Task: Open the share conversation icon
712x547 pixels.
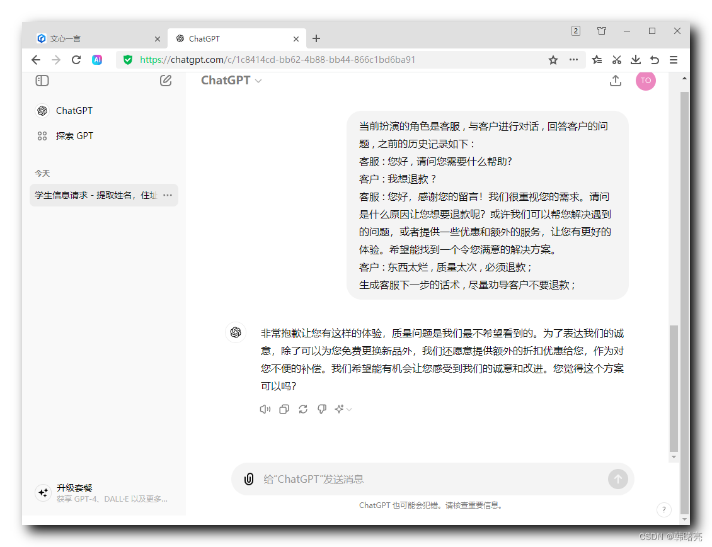Action: pyautogui.click(x=616, y=81)
